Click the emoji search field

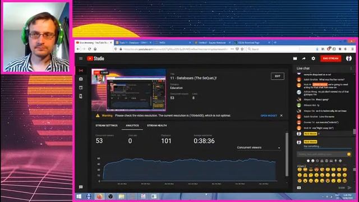pos(321,154)
